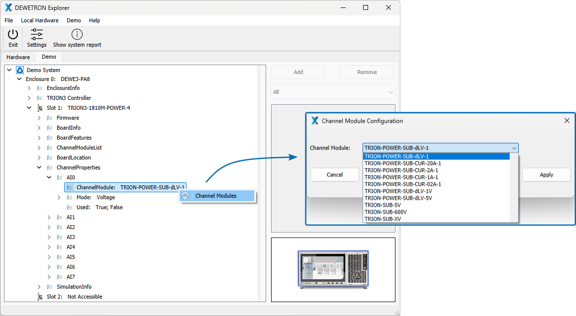This screenshot has height=316, width=576.
Task: Click the BoardLocation property icon
Action: [x=50, y=158]
